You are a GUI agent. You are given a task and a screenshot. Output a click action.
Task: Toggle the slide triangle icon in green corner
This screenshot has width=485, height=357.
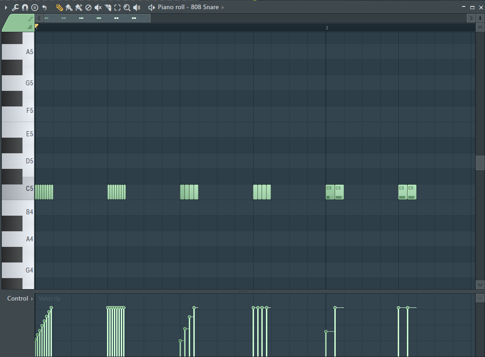coord(30,27)
